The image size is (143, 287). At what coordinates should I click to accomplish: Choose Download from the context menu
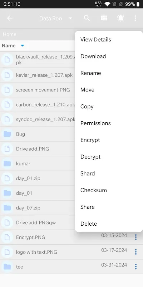click(93, 56)
